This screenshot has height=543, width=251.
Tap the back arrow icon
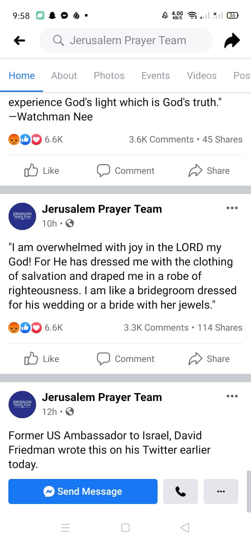[20, 41]
